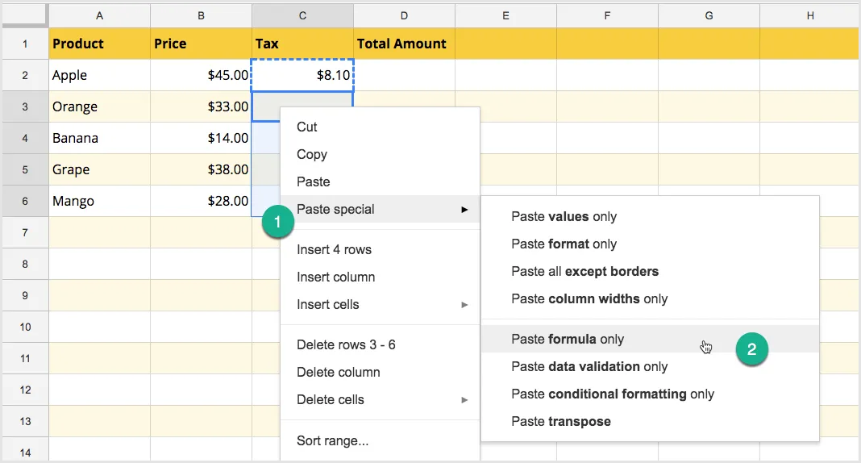Viewport: 861px width, 463px height.
Task: Select Paste conditional formatting only
Action: tap(613, 394)
